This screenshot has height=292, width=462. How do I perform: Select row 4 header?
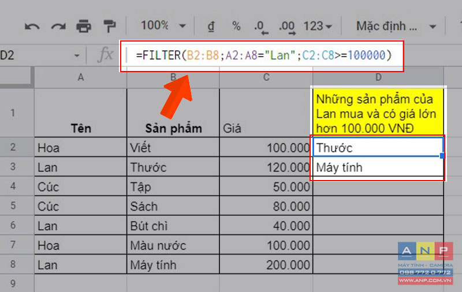click(x=17, y=186)
